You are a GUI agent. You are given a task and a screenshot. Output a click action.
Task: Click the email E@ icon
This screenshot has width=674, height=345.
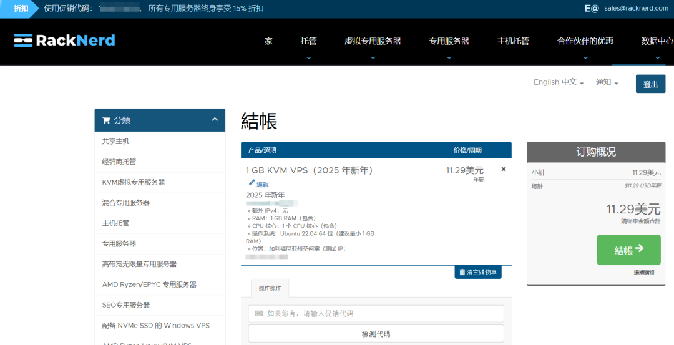(592, 8)
